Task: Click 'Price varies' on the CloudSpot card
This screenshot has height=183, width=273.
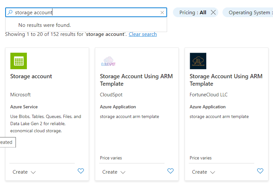Action: (111, 158)
